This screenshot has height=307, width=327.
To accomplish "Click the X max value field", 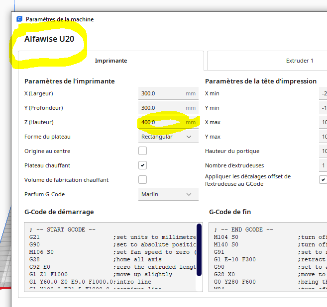I will click(323, 122).
